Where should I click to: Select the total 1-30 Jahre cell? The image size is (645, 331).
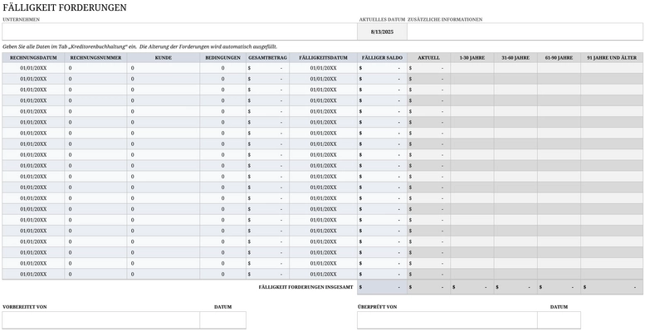[x=472, y=287]
